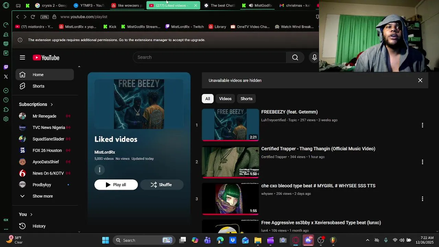This screenshot has width=439, height=247.
Task: Click the URL address bar
Action: (185, 17)
